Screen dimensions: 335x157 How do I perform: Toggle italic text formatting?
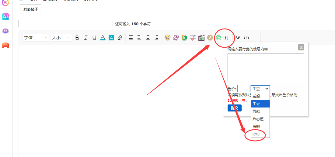pos(86,38)
